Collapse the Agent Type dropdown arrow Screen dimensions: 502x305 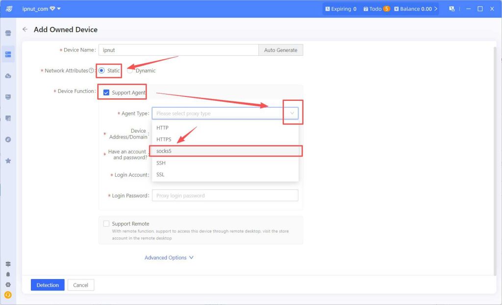[292, 113]
